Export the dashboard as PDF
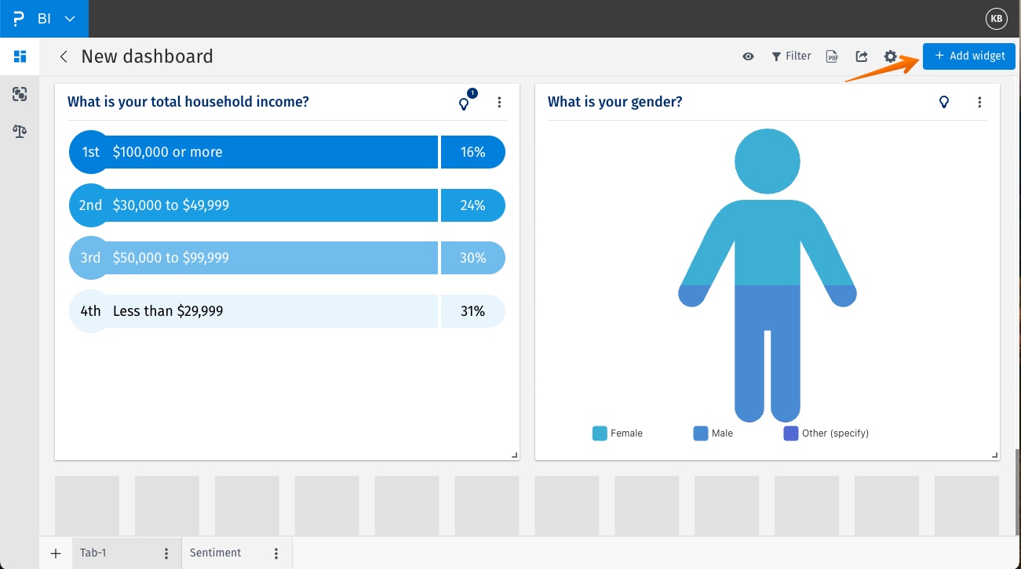This screenshot has width=1021, height=569. coord(832,56)
